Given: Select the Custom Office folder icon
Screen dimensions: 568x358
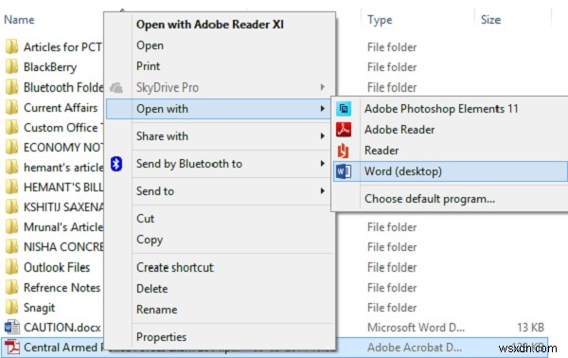Looking at the screenshot, I should click(x=11, y=128).
